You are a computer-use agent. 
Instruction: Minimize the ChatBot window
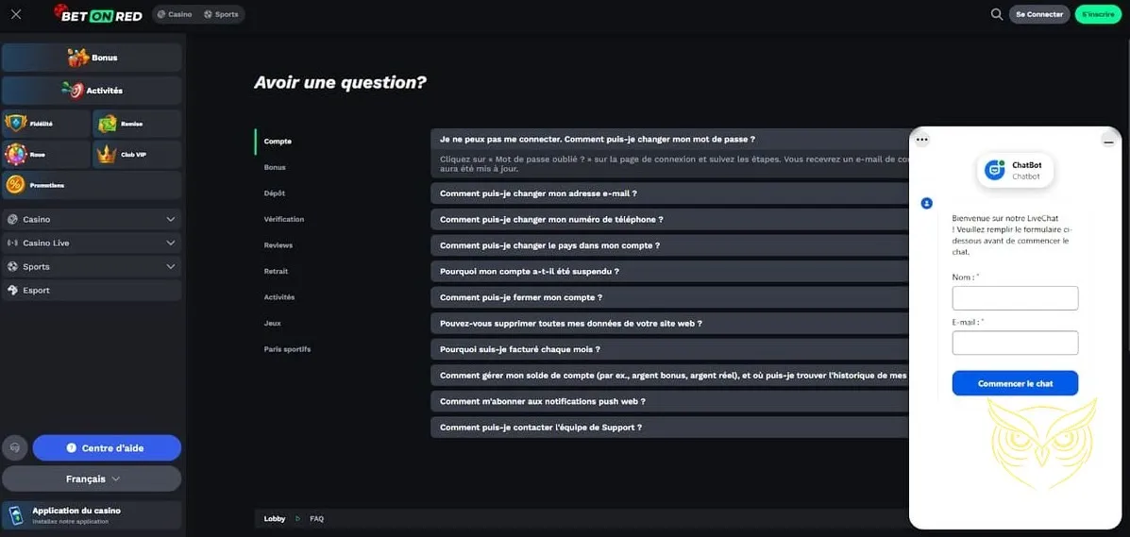pyautogui.click(x=1108, y=141)
